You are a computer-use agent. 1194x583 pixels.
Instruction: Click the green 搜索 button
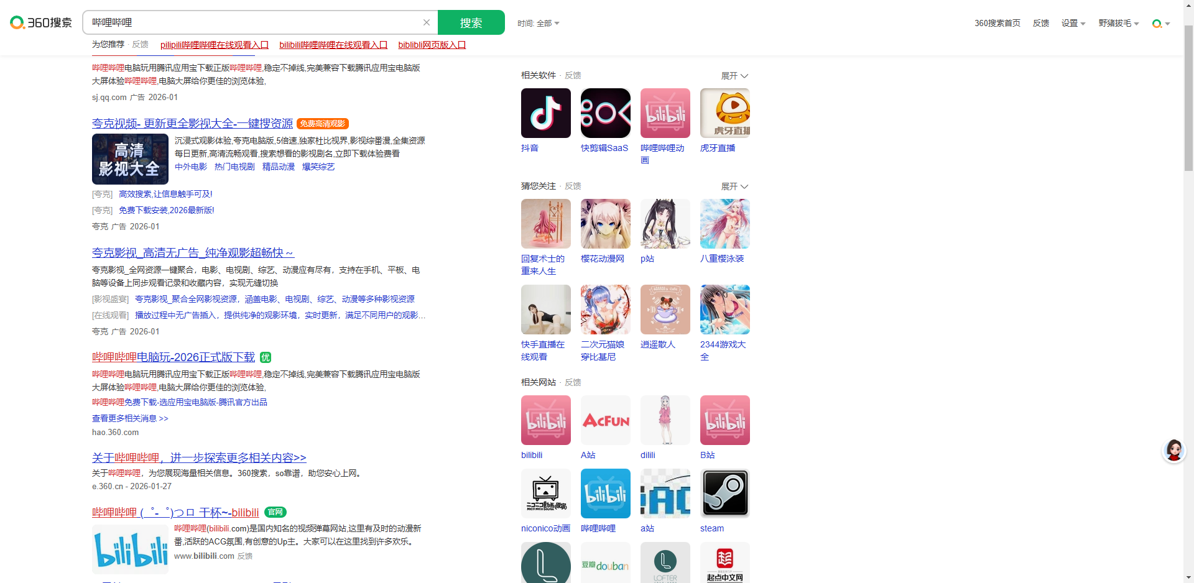click(471, 22)
